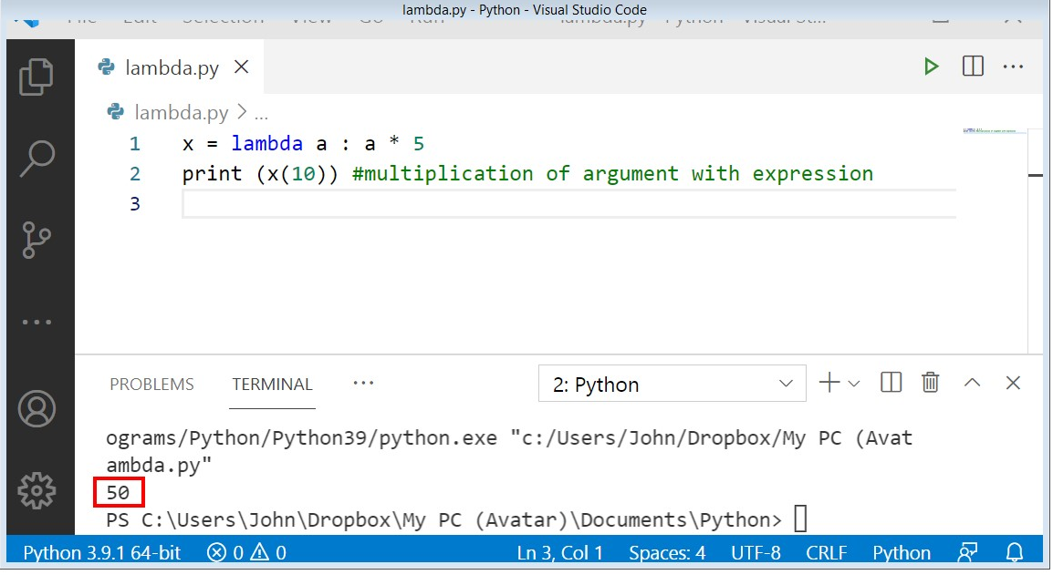Open the Edit menu
The image size is (1053, 575).
pyautogui.click(x=139, y=15)
